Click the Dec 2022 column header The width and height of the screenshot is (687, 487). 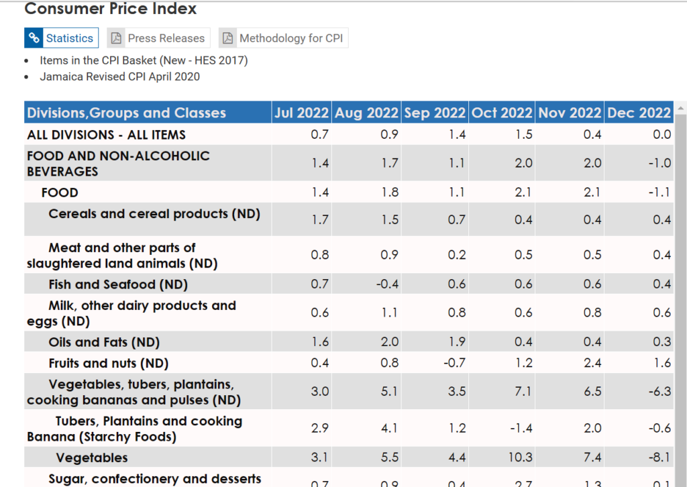tap(639, 113)
